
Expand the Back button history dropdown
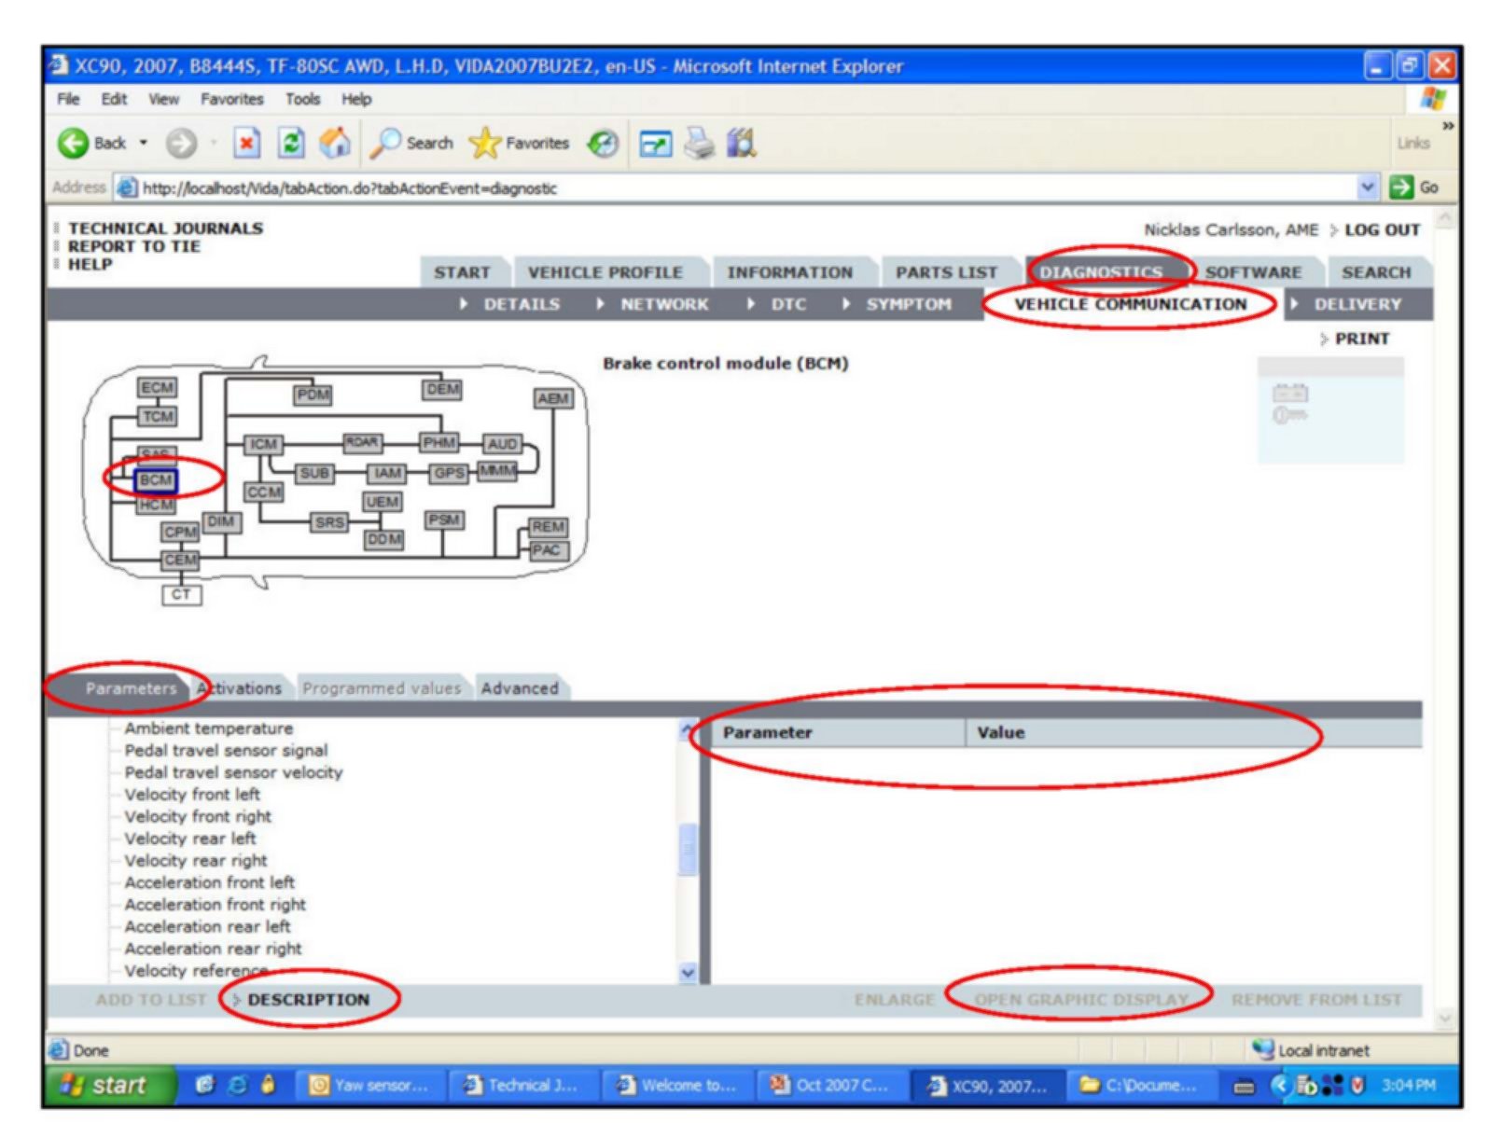coord(144,143)
